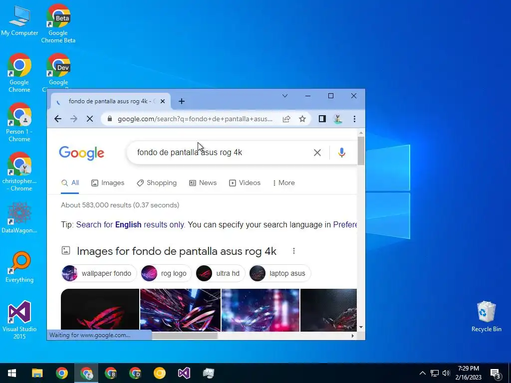
Task: Open the notification center
Action: pyautogui.click(x=496, y=374)
